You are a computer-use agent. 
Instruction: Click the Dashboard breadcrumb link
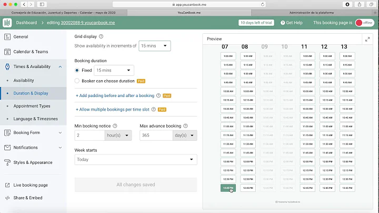tap(26, 23)
